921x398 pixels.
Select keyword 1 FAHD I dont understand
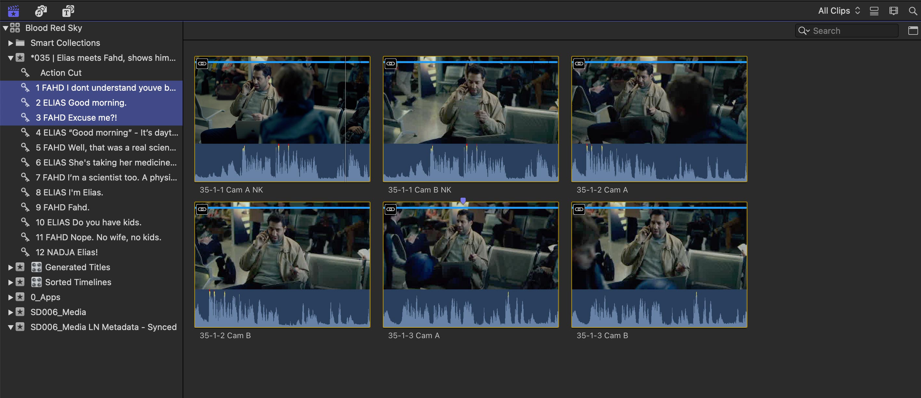coord(91,87)
